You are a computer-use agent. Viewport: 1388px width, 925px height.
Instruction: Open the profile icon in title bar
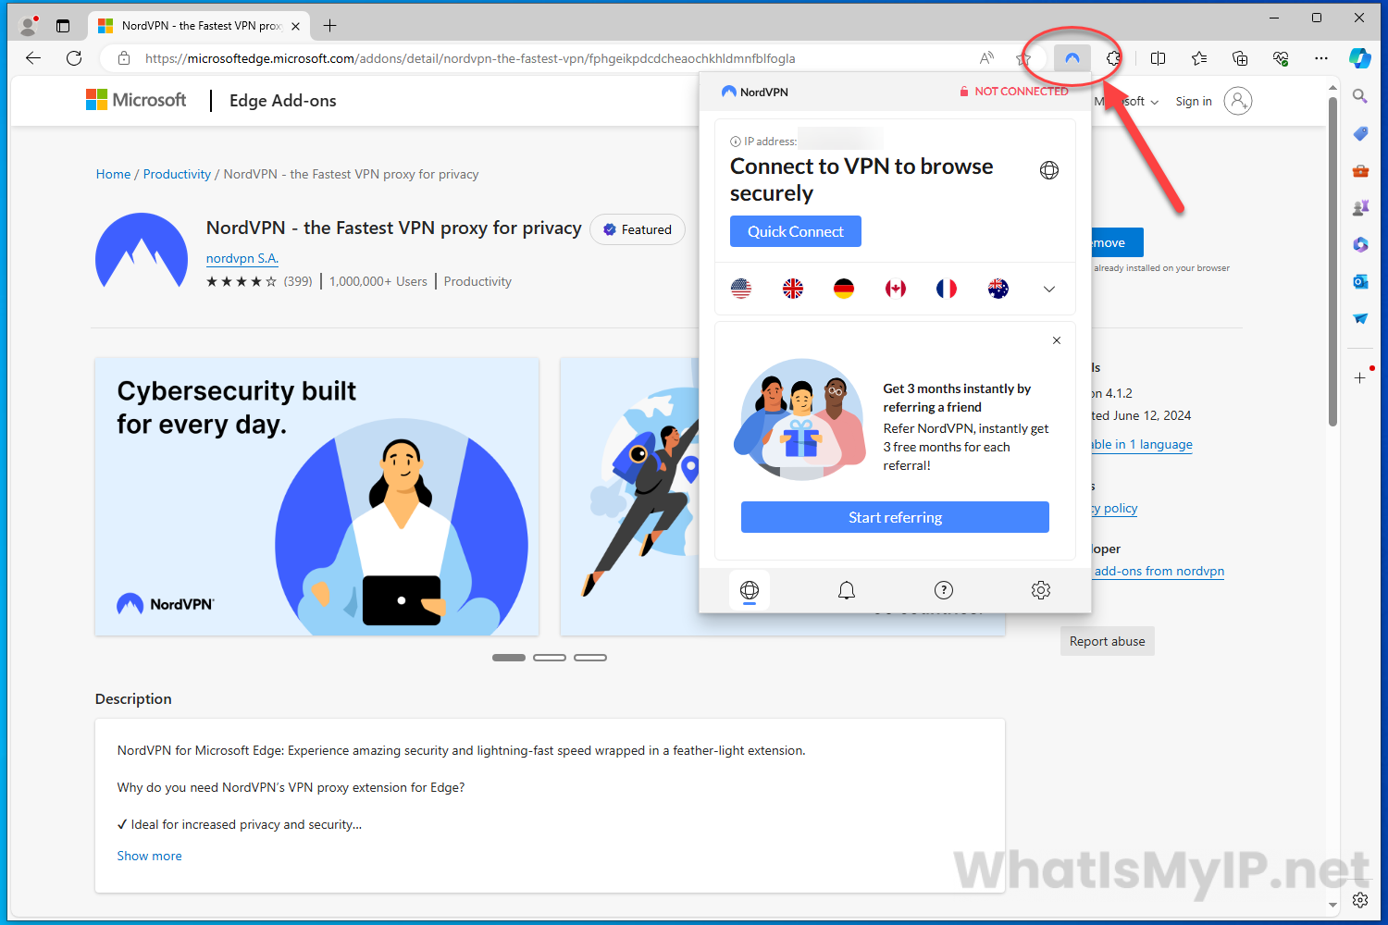coord(28,25)
